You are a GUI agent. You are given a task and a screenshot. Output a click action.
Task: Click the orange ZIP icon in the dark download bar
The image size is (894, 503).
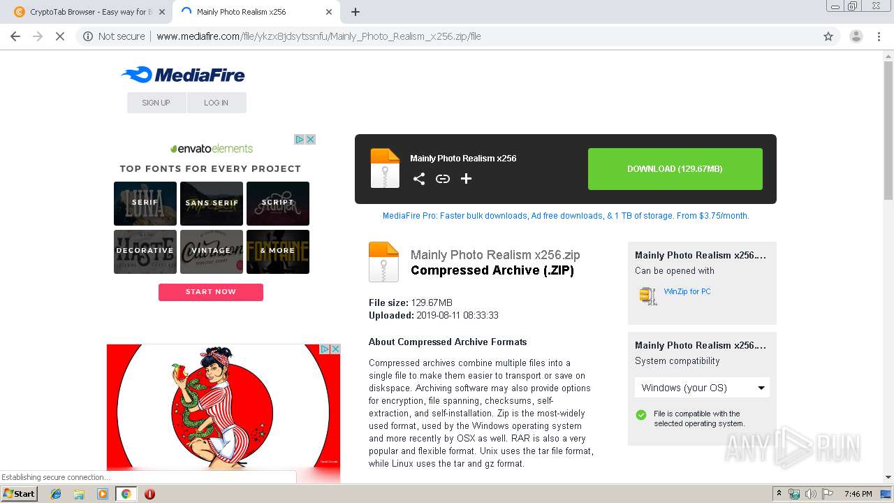(x=385, y=168)
